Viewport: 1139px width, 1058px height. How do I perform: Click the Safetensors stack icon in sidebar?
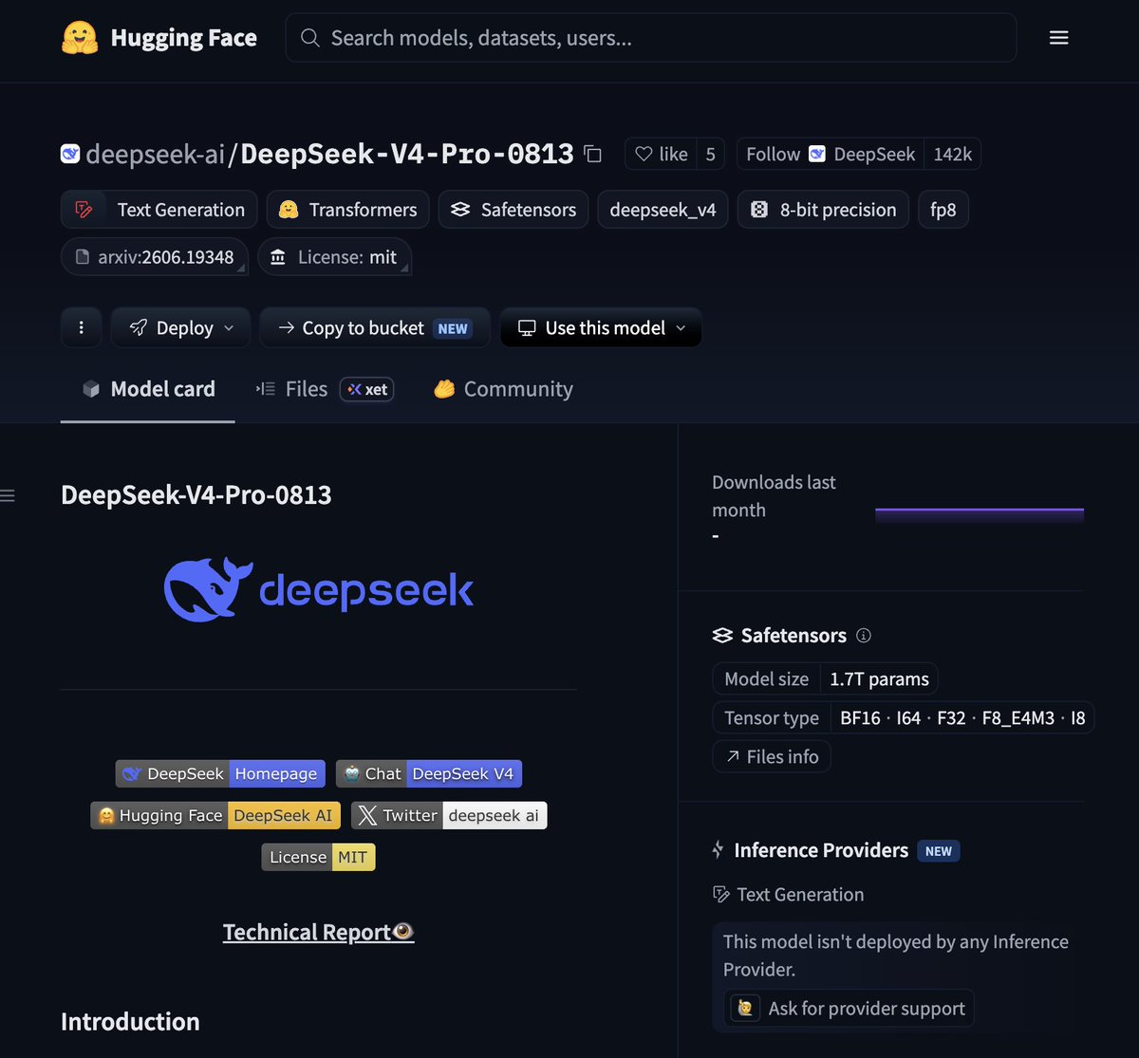(722, 636)
